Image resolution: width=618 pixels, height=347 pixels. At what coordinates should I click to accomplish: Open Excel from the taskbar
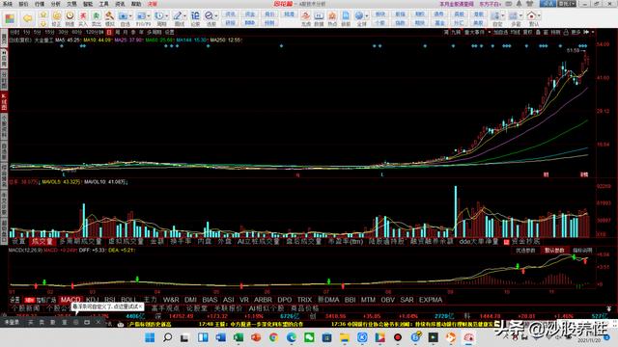click(x=239, y=337)
